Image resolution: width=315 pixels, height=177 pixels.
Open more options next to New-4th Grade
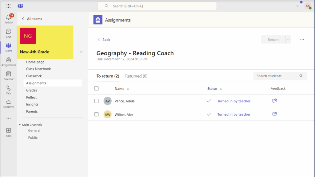(x=82, y=52)
